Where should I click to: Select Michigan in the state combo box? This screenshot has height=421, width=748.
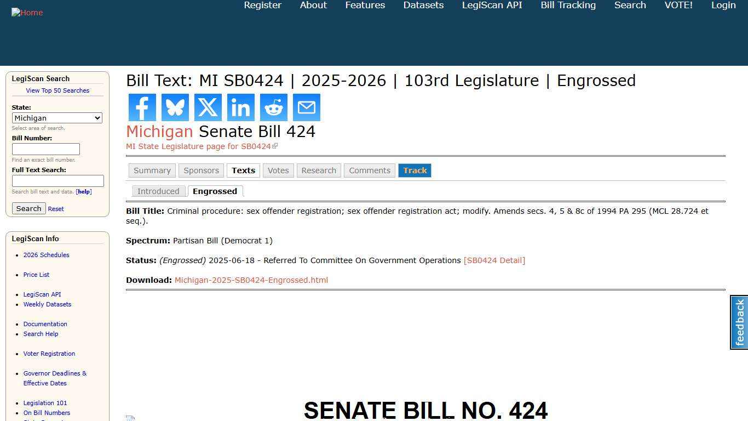(x=57, y=118)
